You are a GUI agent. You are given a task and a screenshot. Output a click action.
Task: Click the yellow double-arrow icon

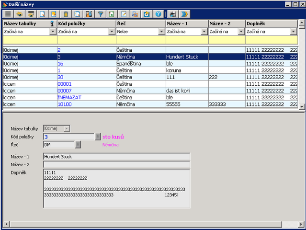tap(184, 14)
